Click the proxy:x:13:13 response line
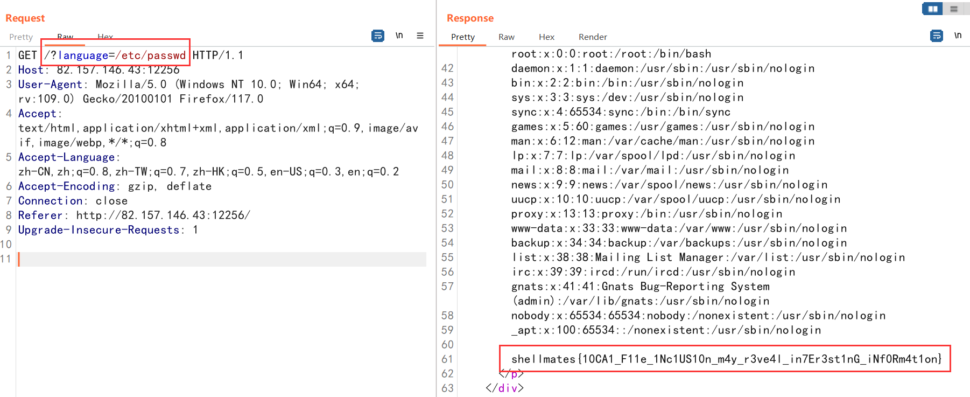The height and width of the screenshot is (397, 970). (646, 214)
